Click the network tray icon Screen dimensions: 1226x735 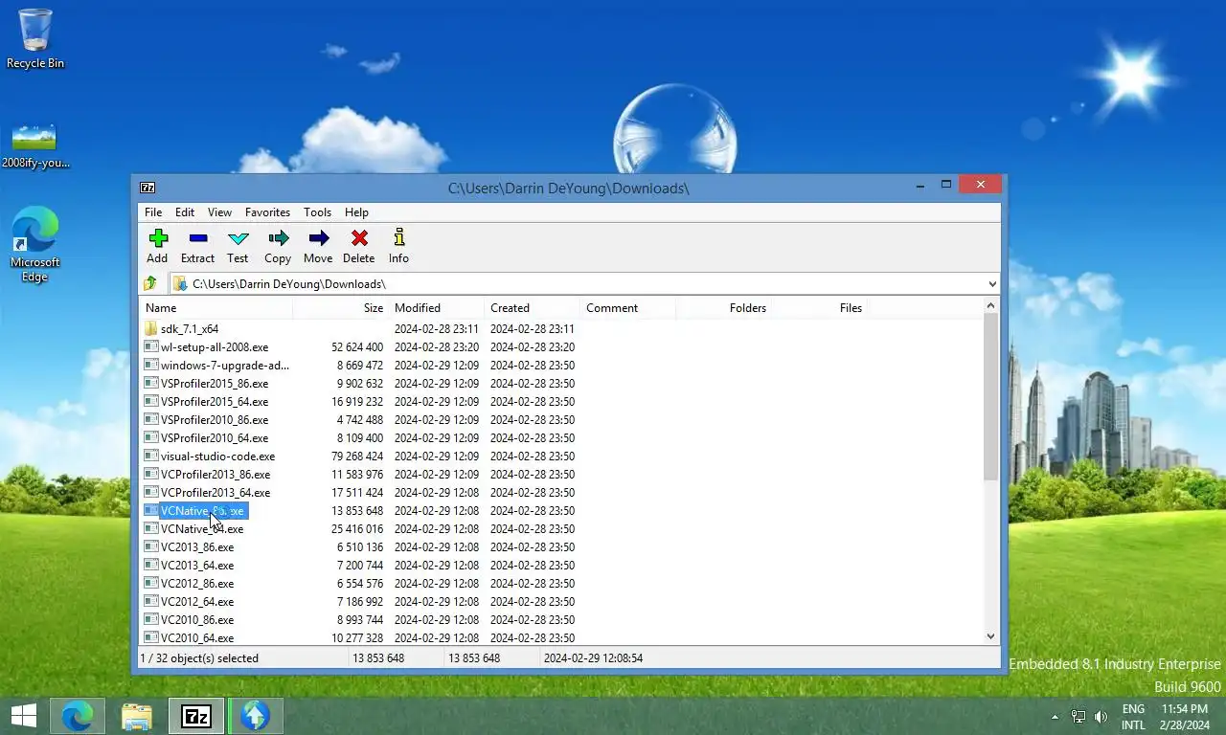(x=1078, y=717)
